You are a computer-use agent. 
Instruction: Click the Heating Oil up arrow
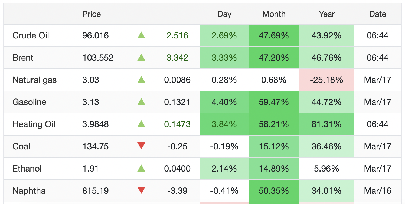[141, 124]
